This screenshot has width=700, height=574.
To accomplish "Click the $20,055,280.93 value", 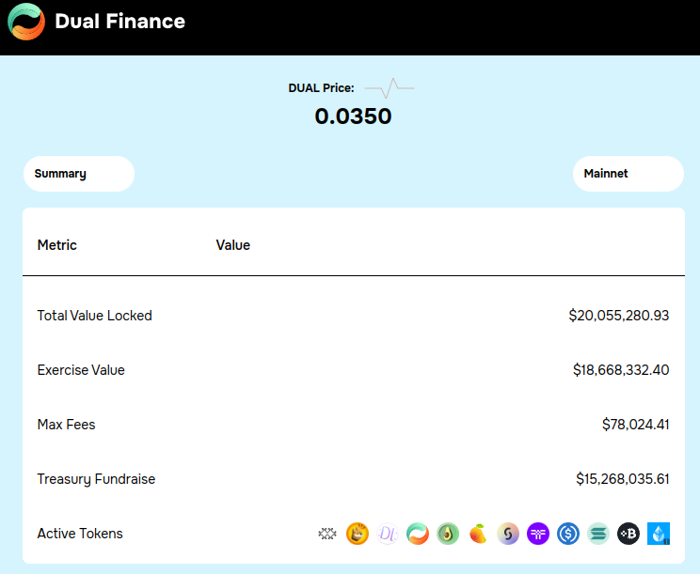I will [619, 316].
